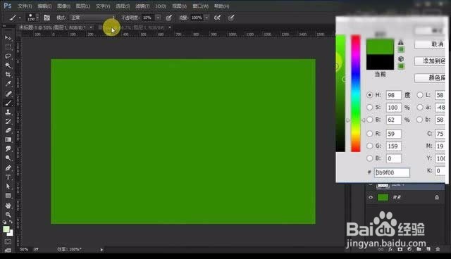Click the add to swatches button
Viewport: 451px width, 259px height.
point(431,61)
